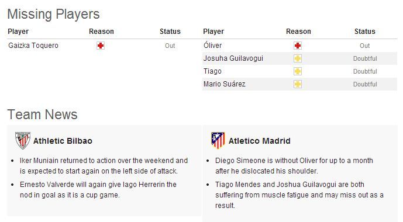Click the Atletico Madrid club crest
Viewport: 403px width, 222px height.
218,140
